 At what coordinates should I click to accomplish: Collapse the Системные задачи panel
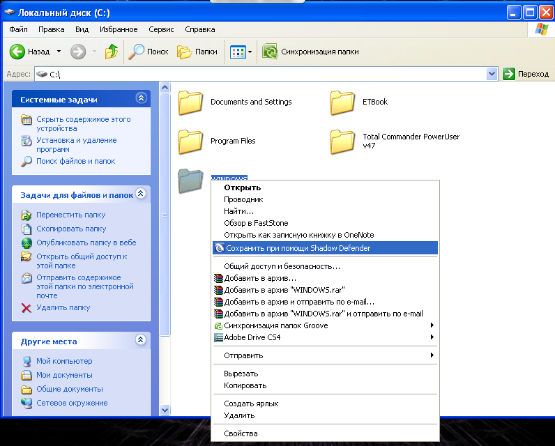click(x=142, y=98)
